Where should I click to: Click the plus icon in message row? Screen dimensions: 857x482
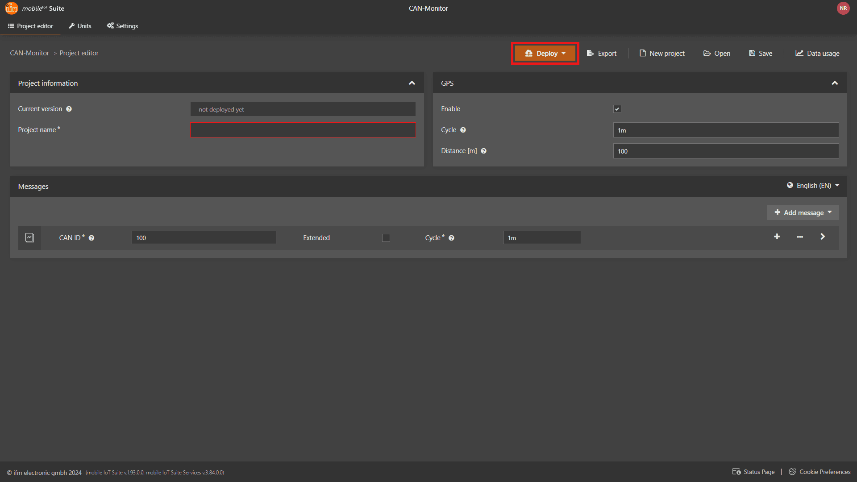click(777, 237)
